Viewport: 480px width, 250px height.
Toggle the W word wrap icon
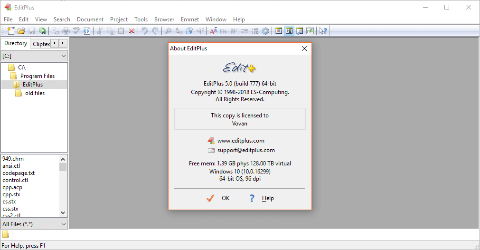tap(234, 30)
